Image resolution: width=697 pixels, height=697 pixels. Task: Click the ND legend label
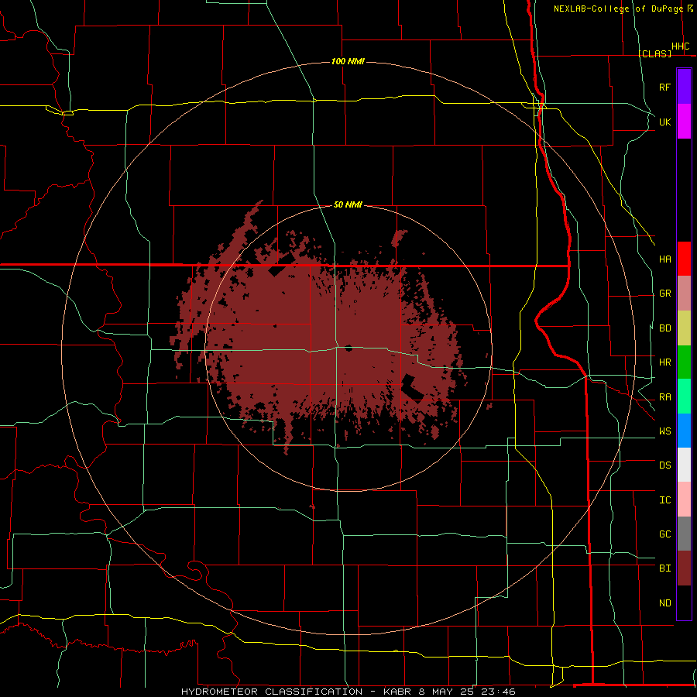coord(664,603)
